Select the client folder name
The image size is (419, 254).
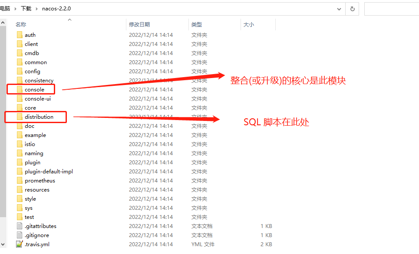(x=31, y=44)
